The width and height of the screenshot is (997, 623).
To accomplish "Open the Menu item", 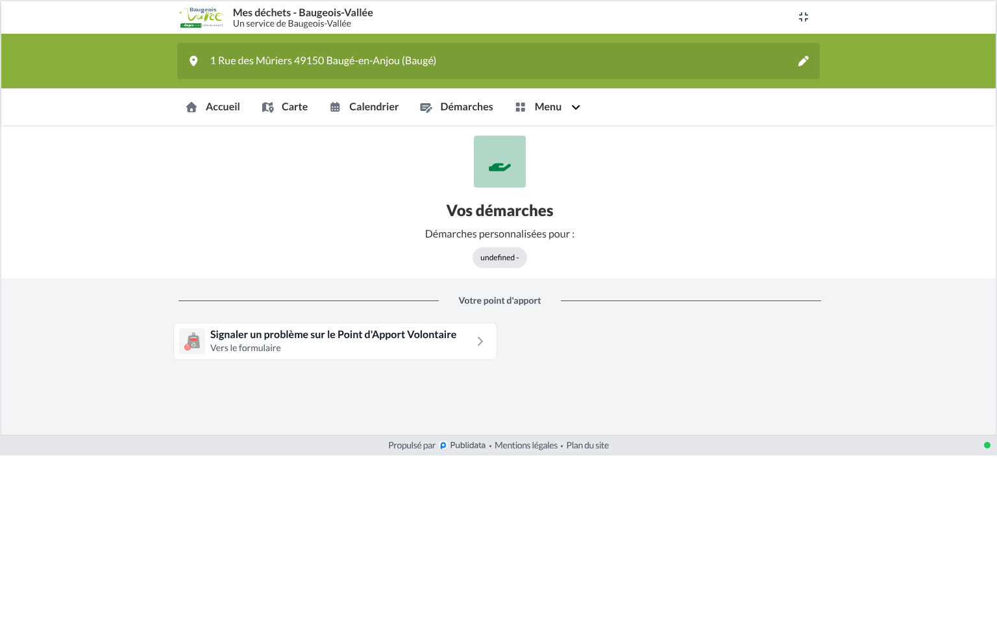I will [548, 107].
